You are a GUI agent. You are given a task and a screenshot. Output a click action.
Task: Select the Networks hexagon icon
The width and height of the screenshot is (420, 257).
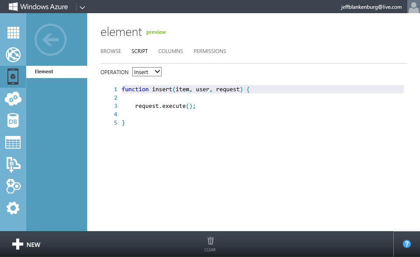tap(13, 186)
